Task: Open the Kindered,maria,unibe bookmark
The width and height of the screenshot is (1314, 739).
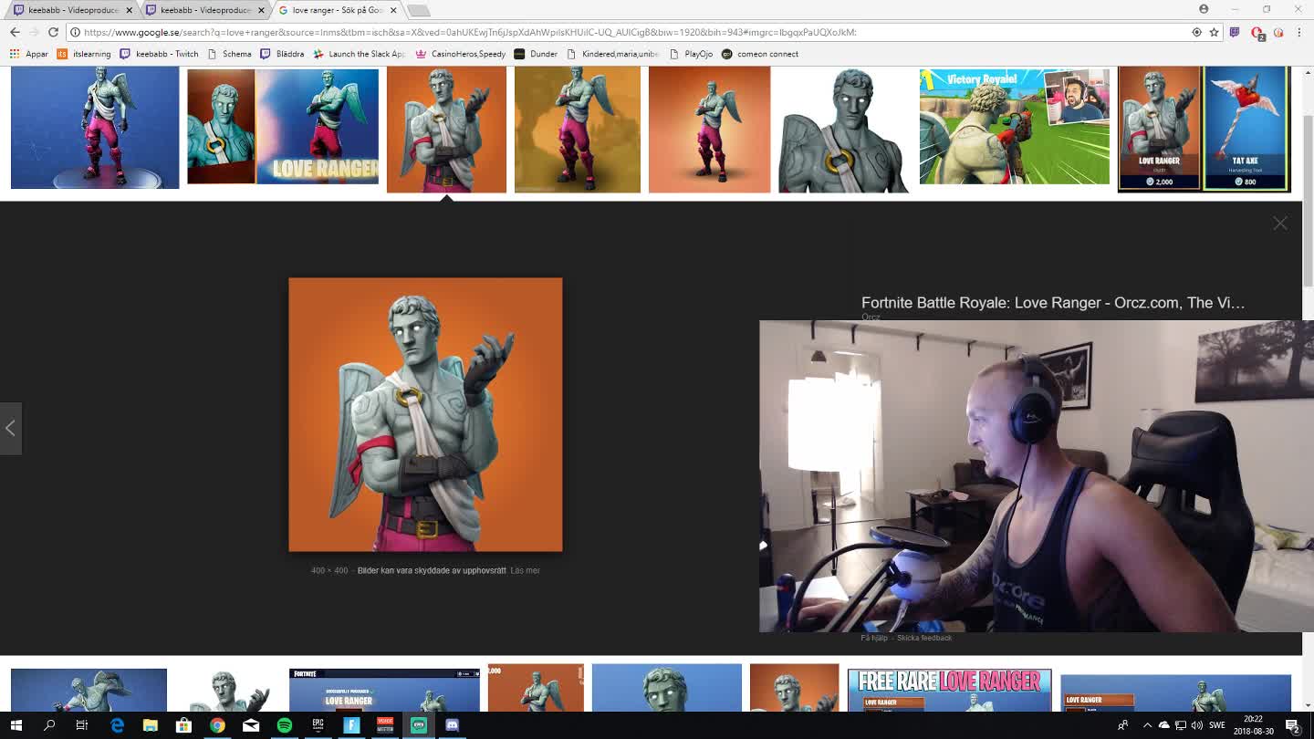Action: 613,54
